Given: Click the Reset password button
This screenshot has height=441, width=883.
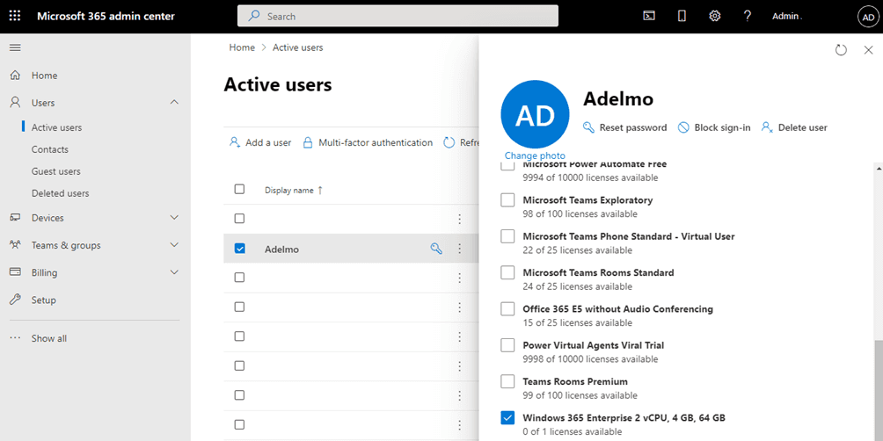Looking at the screenshot, I should coord(624,127).
